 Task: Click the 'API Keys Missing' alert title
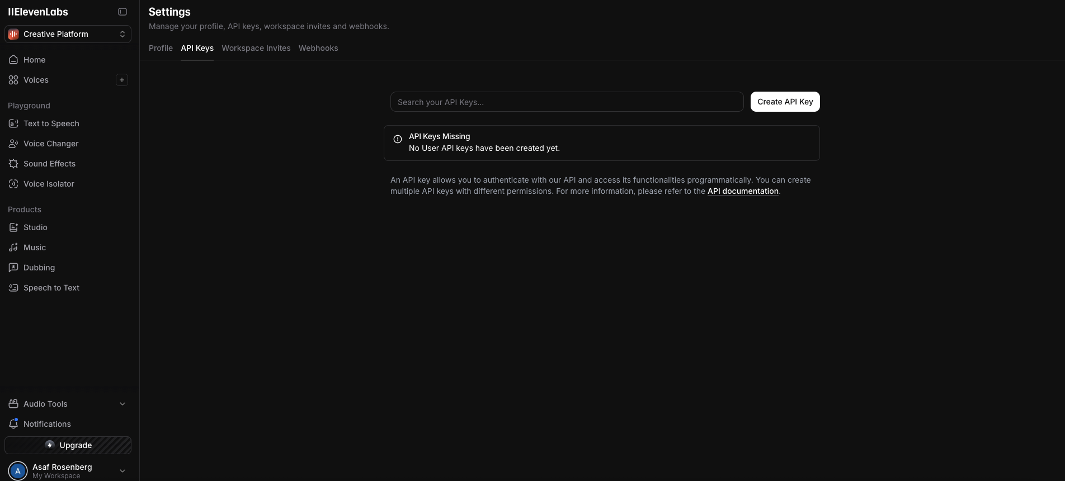[x=439, y=136]
